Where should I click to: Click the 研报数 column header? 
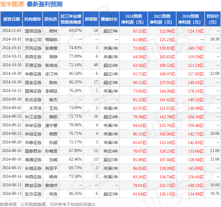click(x=91, y=19)
